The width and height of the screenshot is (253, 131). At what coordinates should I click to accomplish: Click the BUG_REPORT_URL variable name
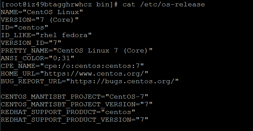31,81
